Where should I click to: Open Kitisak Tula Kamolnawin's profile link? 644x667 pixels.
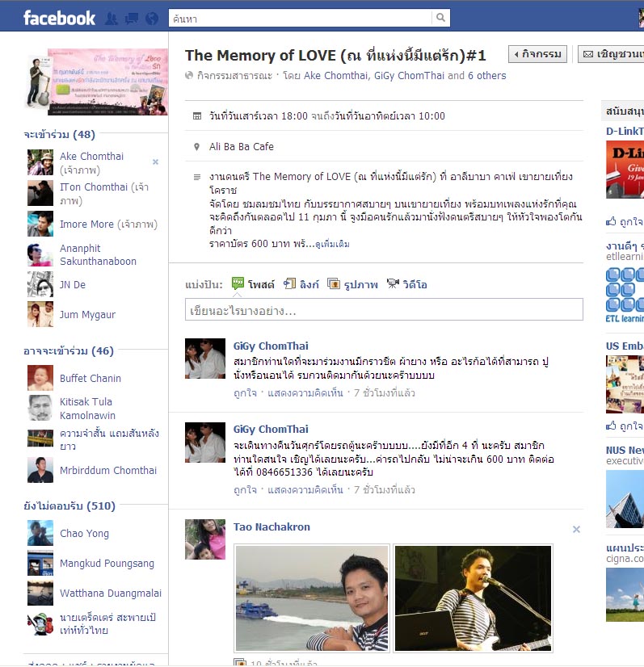click(87, 409)
